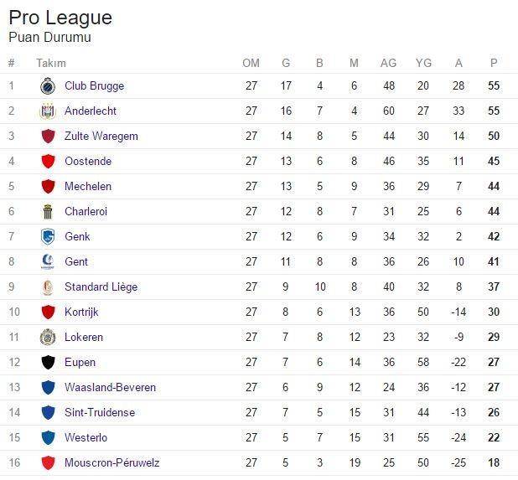Image resolution: width=518 pixels, height=480 pixels.
Task: Open the Waasland-Beveren team link
Action: tap(111, 387)
